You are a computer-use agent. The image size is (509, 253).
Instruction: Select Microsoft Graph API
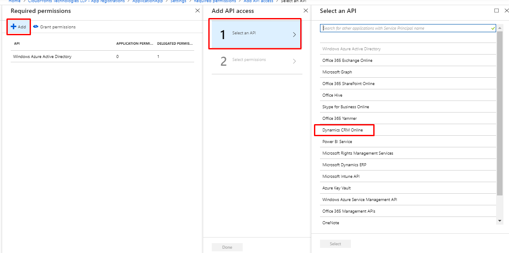408,72
